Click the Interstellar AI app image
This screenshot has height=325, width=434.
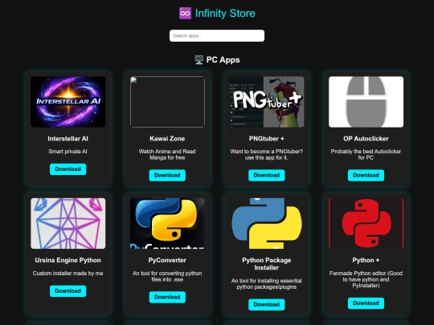click(x=68, y=102)
